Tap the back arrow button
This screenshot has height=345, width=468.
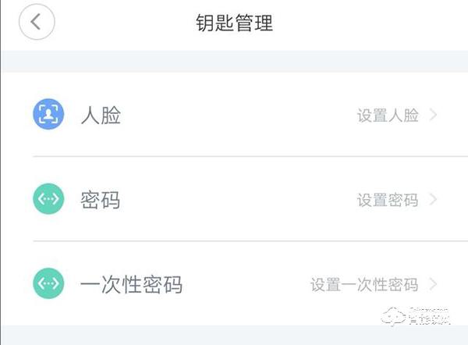click(36, 22)
